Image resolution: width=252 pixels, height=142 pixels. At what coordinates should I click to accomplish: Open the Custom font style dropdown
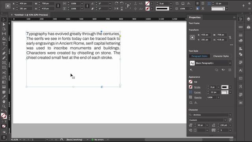pyautogui.click(x=225, y=120)
